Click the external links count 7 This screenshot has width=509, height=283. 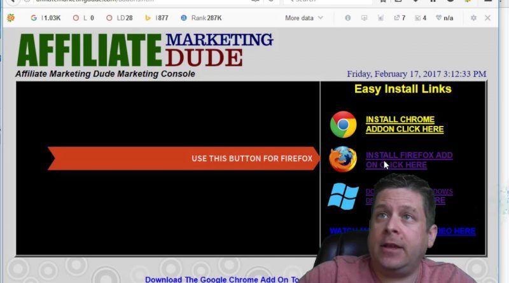(x=400, y=18)
